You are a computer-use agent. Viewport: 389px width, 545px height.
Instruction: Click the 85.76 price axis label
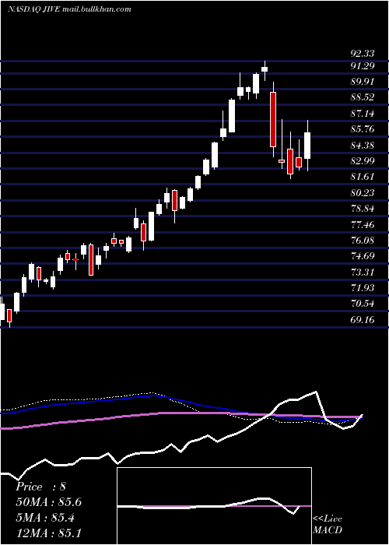363,129
